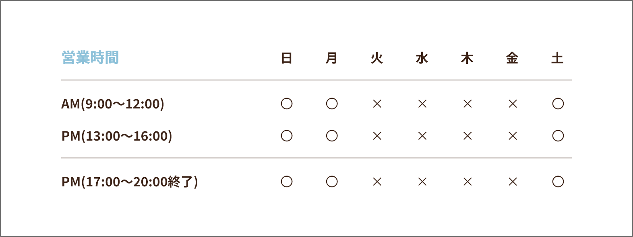Screen dimensions: 633x237
Task: Click the PM(17:00〜20:00終了) row label
Action: [x=130, y=182]
